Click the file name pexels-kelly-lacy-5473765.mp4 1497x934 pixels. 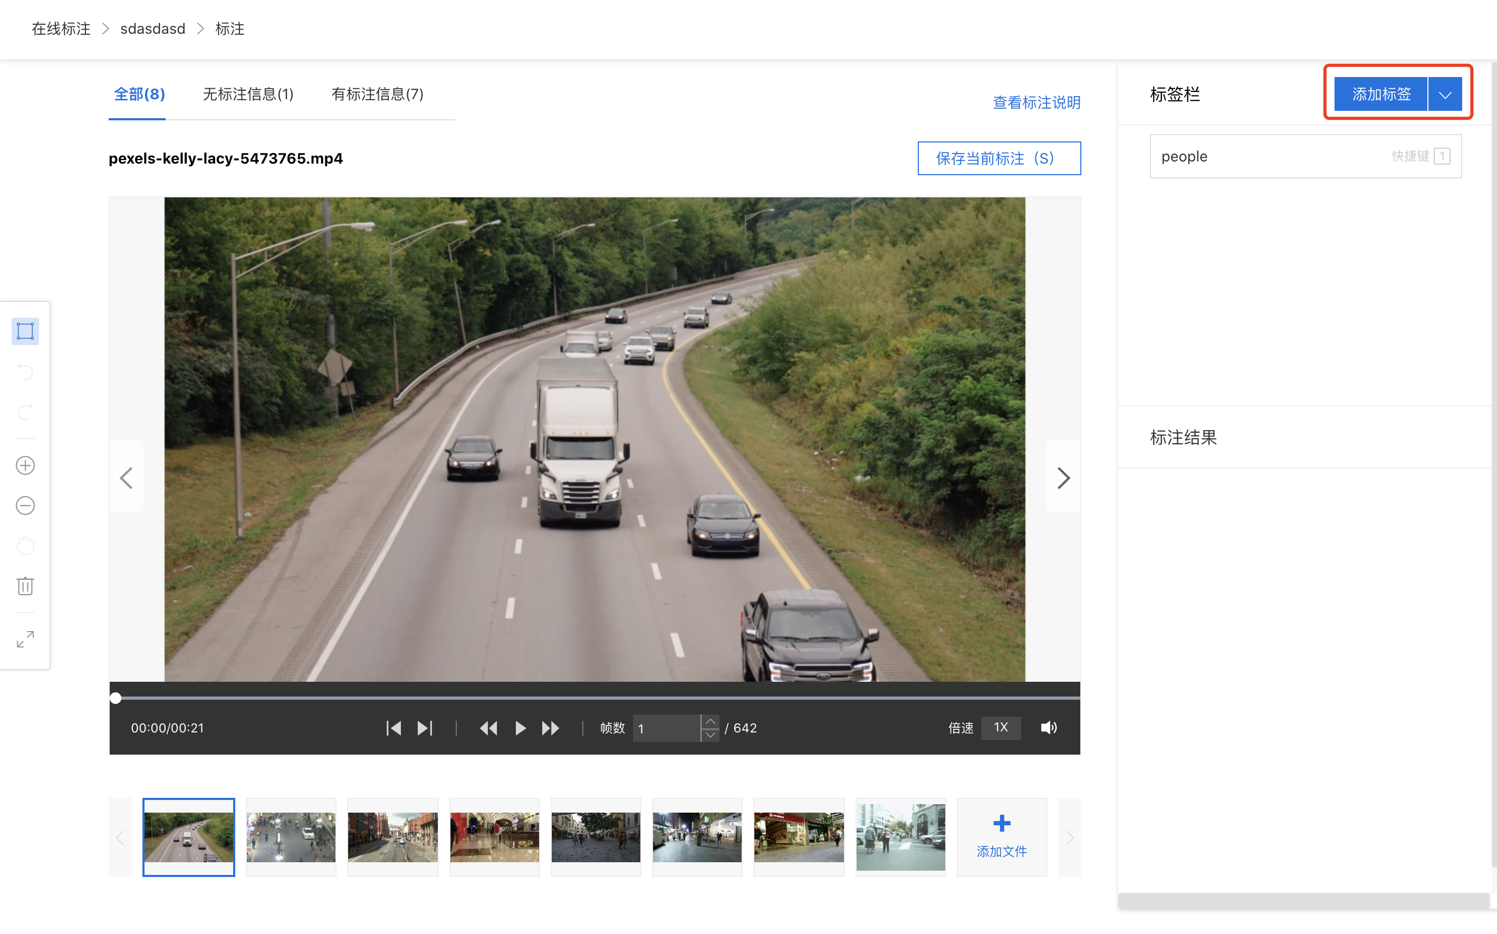coord(226,158)
